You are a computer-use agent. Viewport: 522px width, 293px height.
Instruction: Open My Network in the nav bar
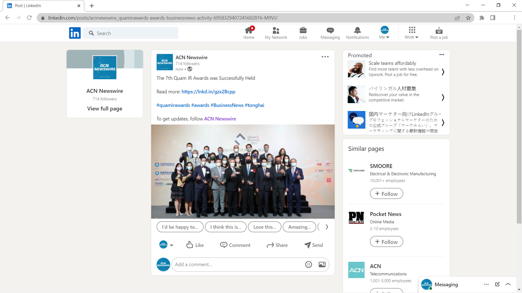(276, 33)
